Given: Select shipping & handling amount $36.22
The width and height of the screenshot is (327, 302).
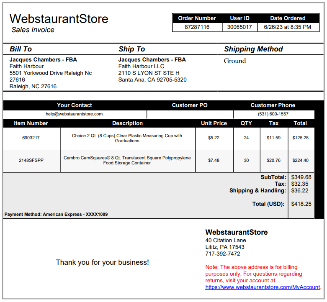Looking at the screenshot, I should coord(300,191).
